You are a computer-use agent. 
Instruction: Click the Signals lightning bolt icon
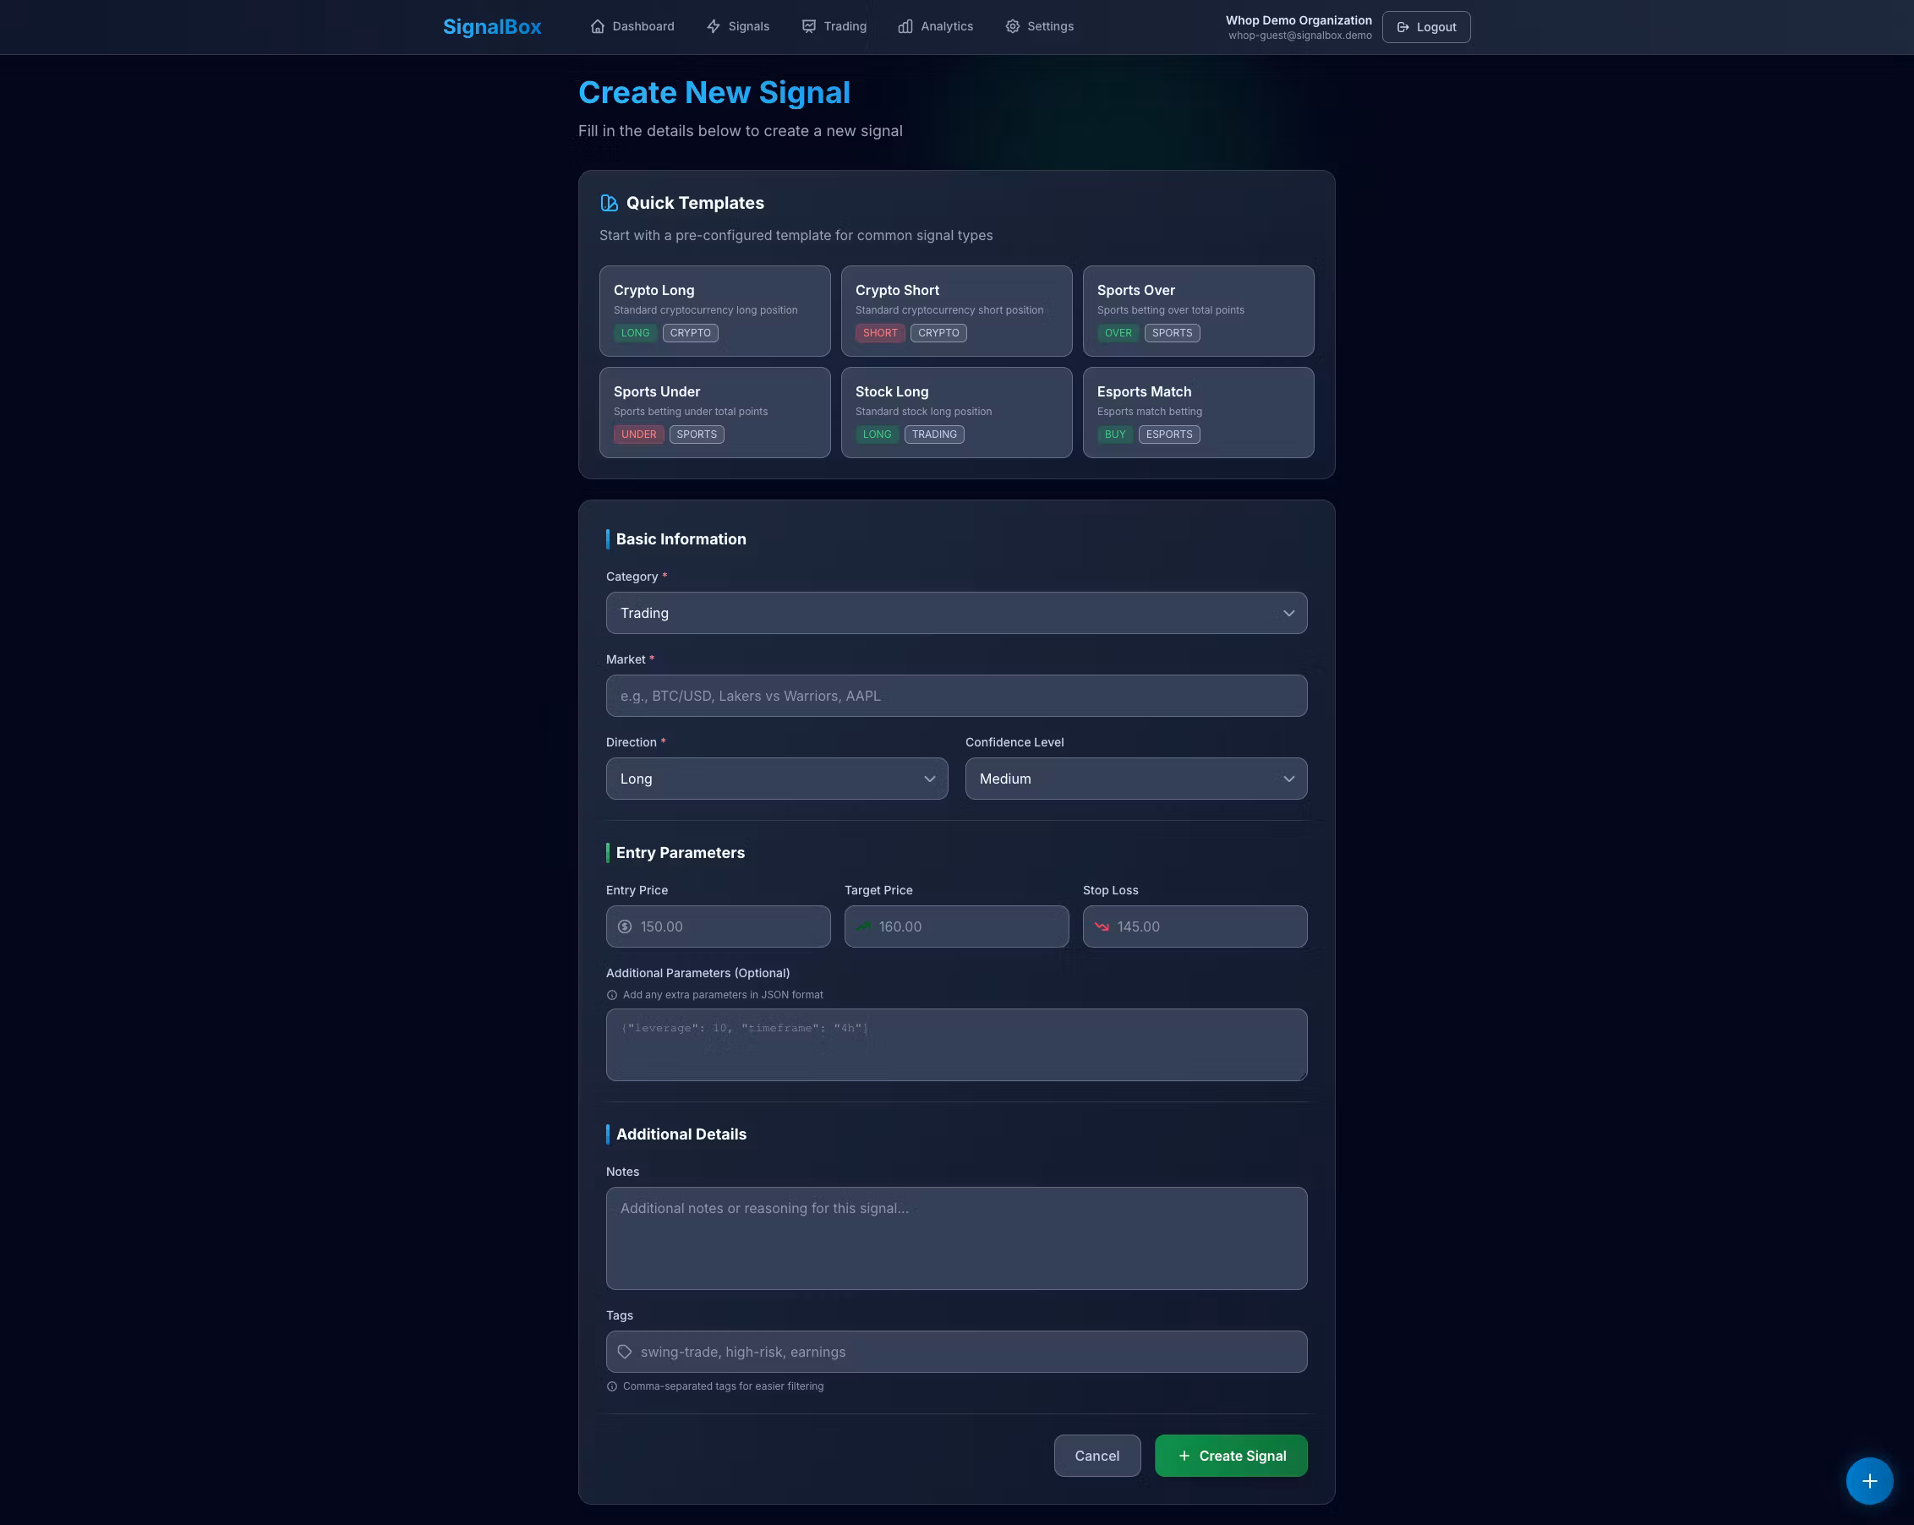coord(713,27)
